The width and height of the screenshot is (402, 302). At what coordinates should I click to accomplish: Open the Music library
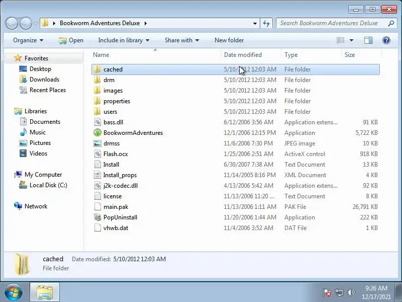37,132
